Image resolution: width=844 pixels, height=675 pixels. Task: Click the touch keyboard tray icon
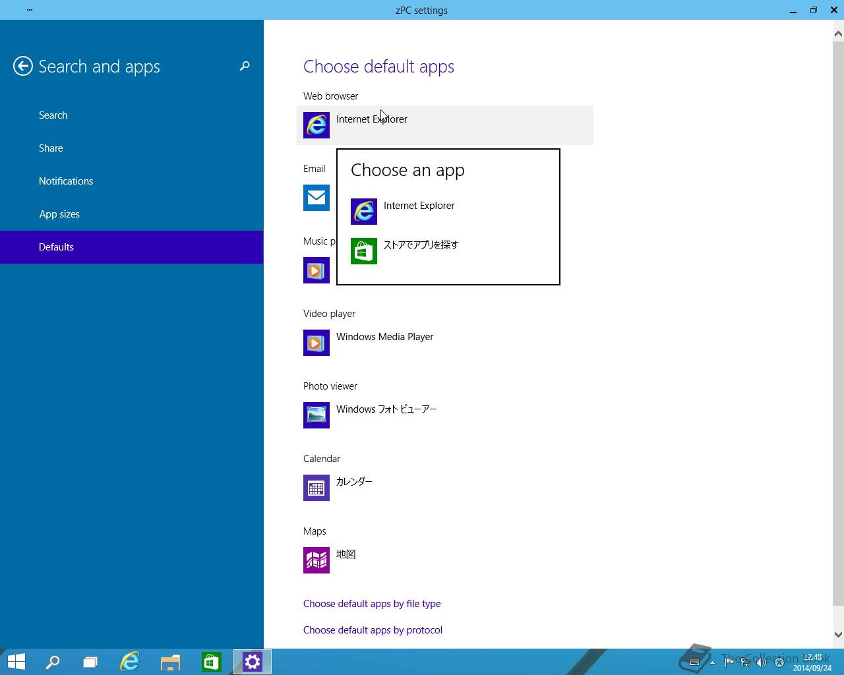pos(694,662)
